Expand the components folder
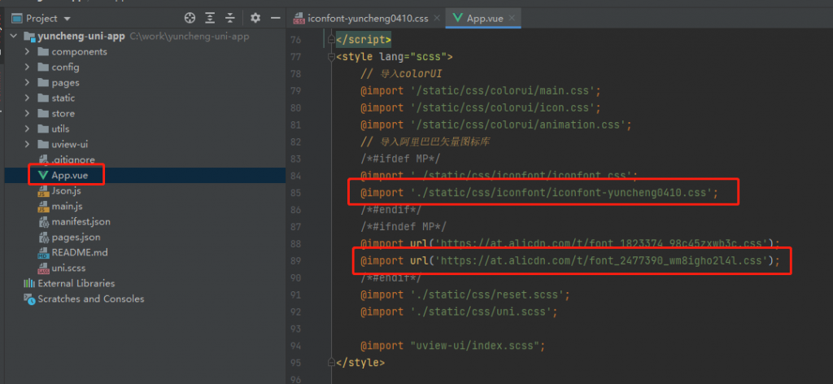Viewport: 833px width, 384px height. coord(28,52)
